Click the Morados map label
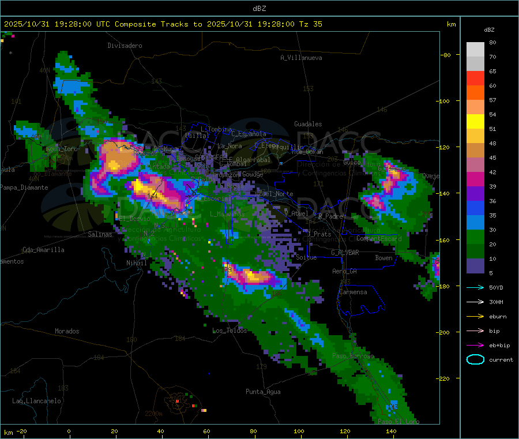Image resolution: width=519 pixels, height=439 pixels. point(67,331)
